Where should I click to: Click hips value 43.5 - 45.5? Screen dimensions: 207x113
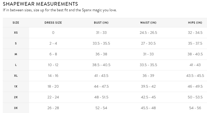(x=195, y=76)
